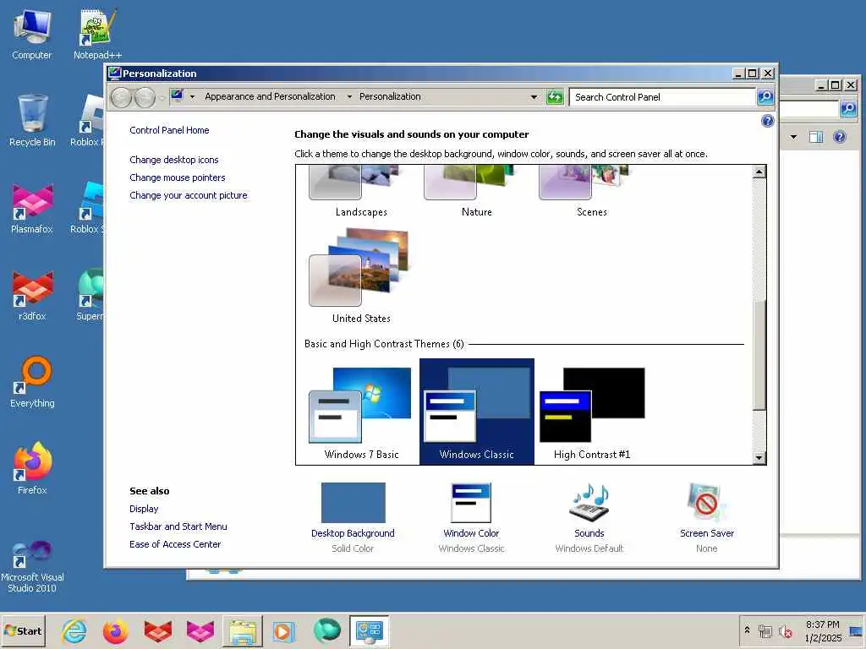866x649 pixels.
Task: Select the Firefox desktop shortcut
Action: (x=32, y=468)
